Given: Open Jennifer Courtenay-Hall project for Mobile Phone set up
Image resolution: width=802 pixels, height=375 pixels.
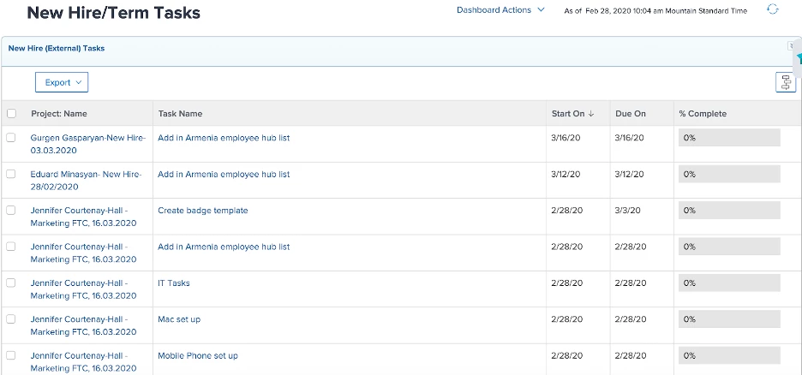Looking at the screenshot, I should pyautogui.click(x=83, y=361).
